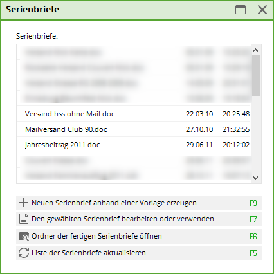Screen dimensions: 274x274
Task: Click the F9 shortcut label
Action: pyautogui.click(x=253, y=203)
